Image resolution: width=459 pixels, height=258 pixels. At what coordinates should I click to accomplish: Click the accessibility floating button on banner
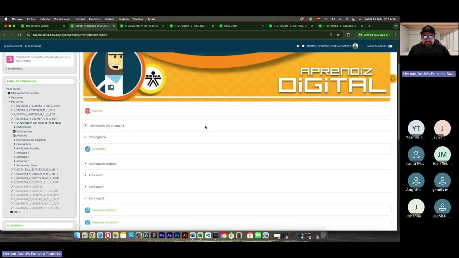[x=393, y=79]
